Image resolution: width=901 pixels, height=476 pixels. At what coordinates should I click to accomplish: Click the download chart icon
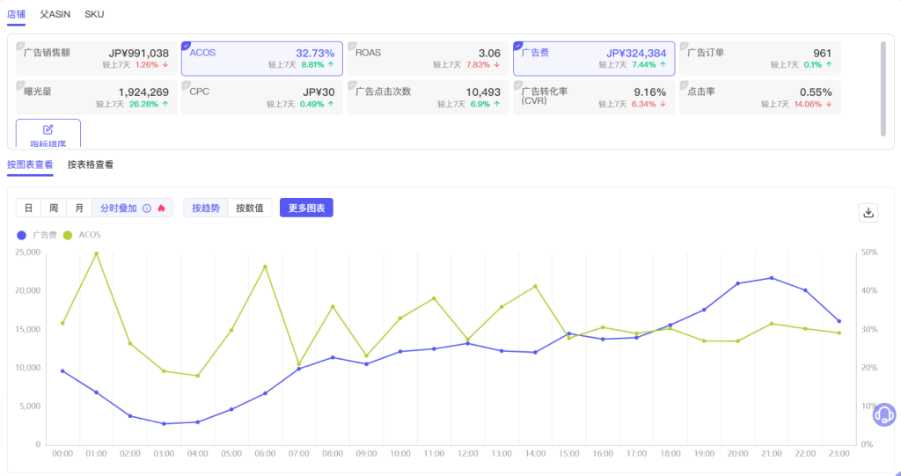(868, 213)
